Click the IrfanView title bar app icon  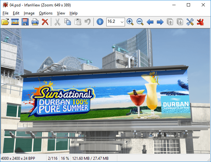(x=5, y=5)
